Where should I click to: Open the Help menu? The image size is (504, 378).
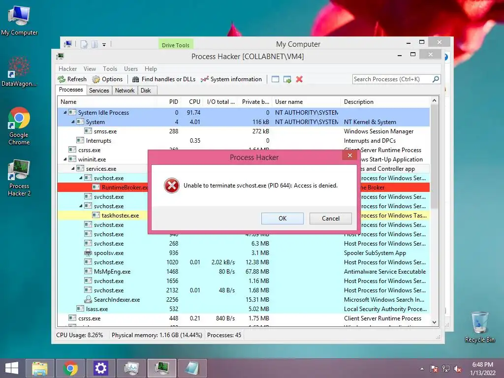click(151, 69)
